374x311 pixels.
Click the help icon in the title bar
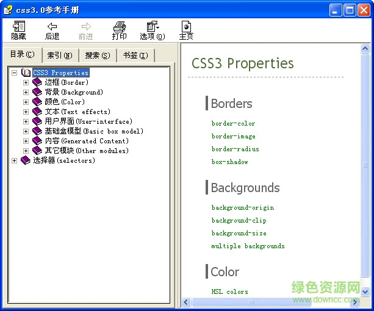[x=8, y=10]
